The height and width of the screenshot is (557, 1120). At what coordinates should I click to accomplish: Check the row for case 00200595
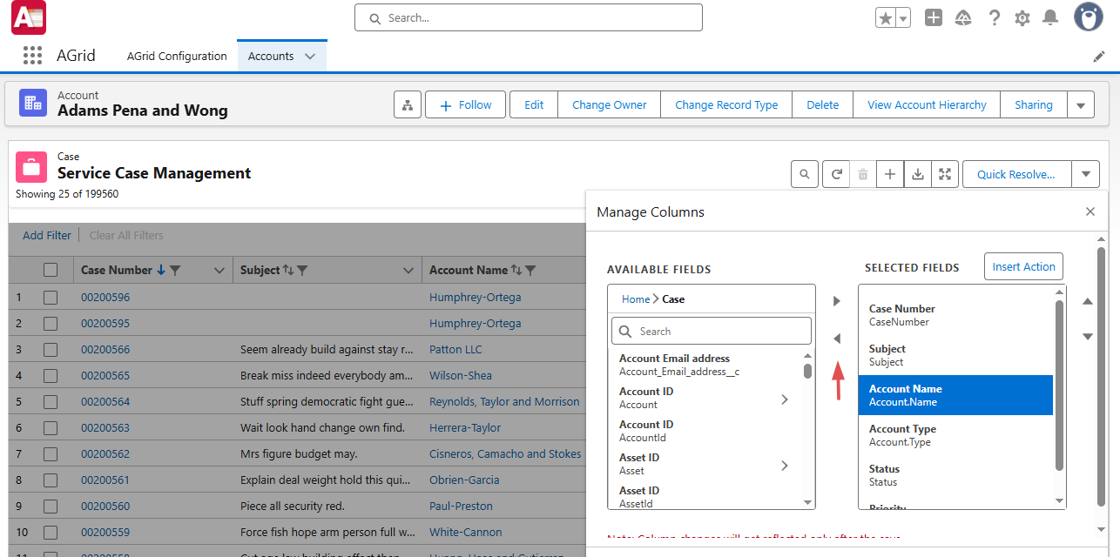(x=51, y=324)
